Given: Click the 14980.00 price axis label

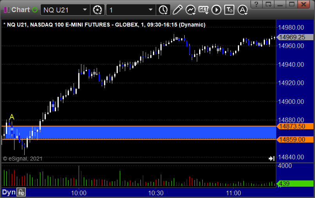Looking at the screenshot, I should coord(291,27).
